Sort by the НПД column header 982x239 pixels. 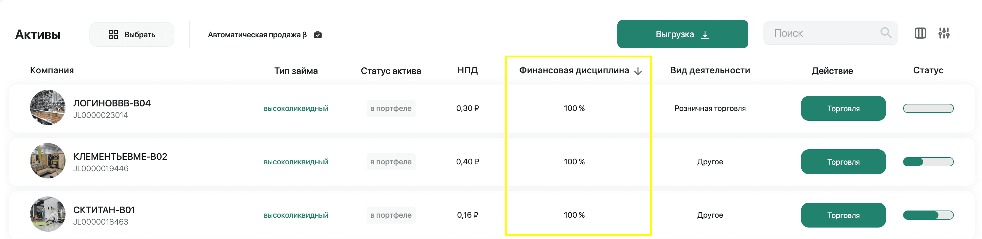467,70
